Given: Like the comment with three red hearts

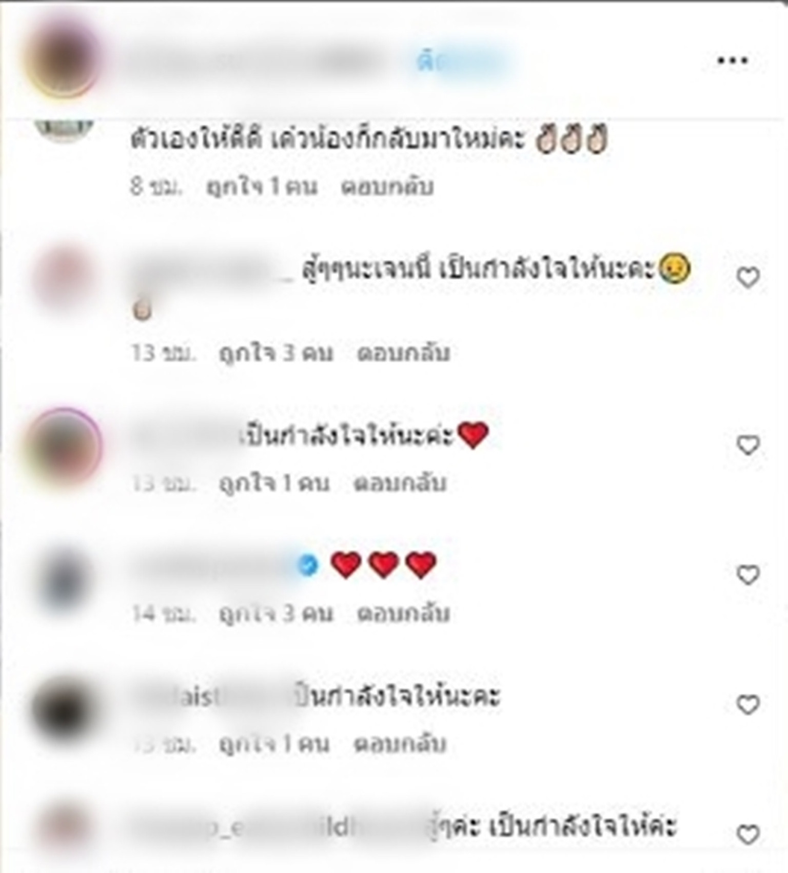Looking at the screenshot, I should click(748, 575).
